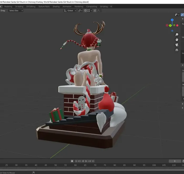Click the zoom magnifier icon in viewport
The width and height of the screenshot is (184, 174).
pos(177,35)
